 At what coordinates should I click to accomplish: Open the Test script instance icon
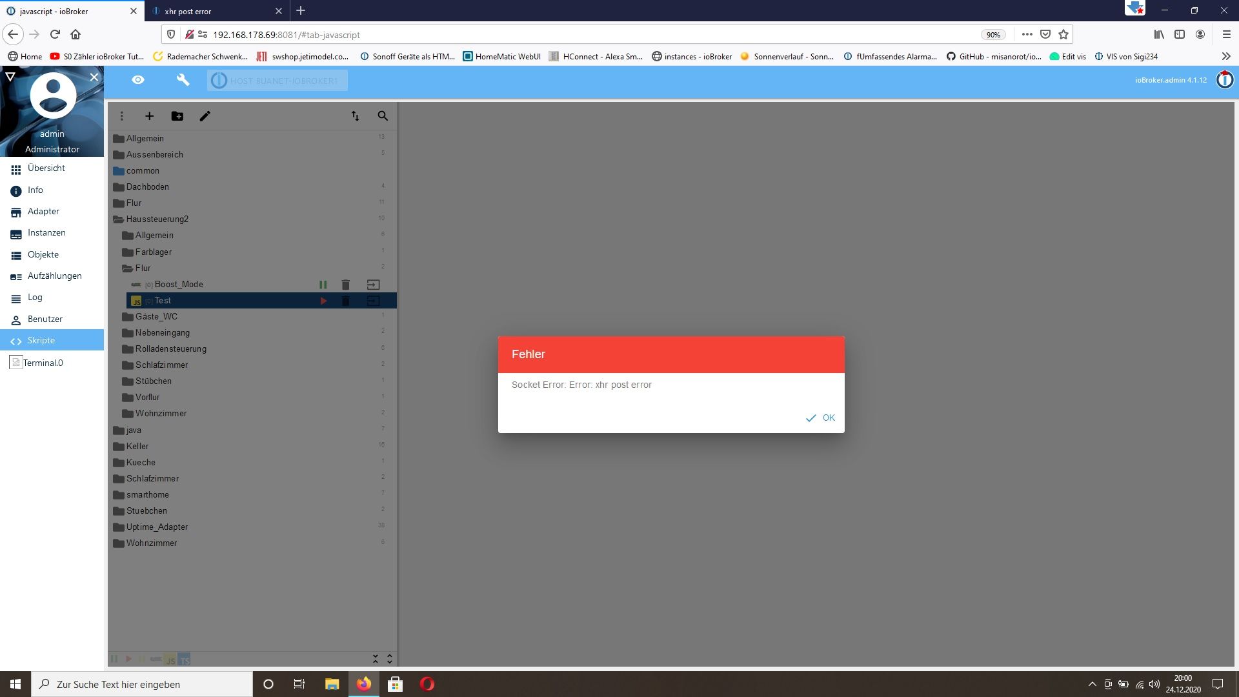click(x=373, y=301)
